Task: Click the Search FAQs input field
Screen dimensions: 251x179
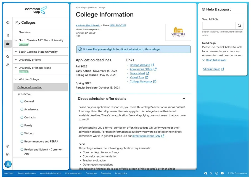Action: [x=219, y=26]
